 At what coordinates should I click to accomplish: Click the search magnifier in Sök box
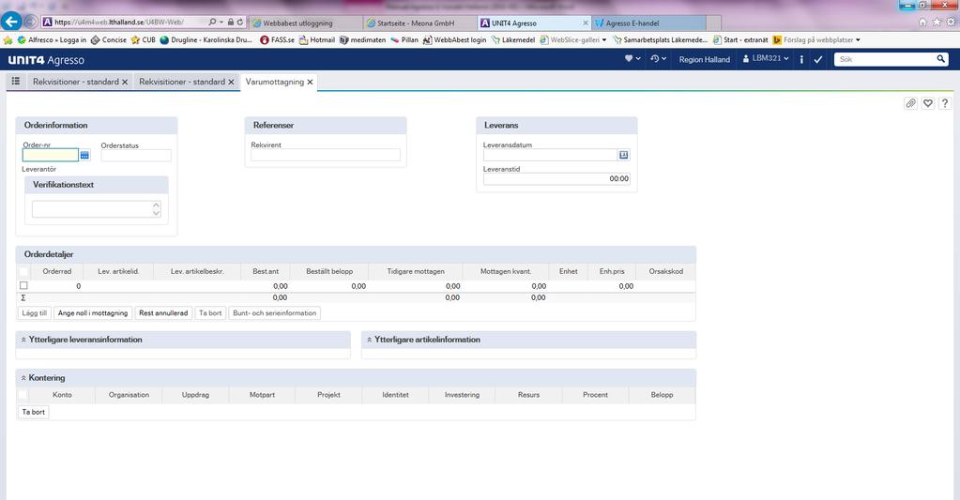pyautogui.click(x=941, y=59)
